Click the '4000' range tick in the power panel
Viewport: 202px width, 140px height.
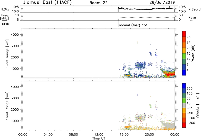[x=15, y=35]
